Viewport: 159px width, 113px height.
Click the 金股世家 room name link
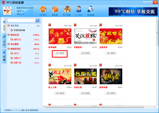pyautogui.click(x=103, y=47)
